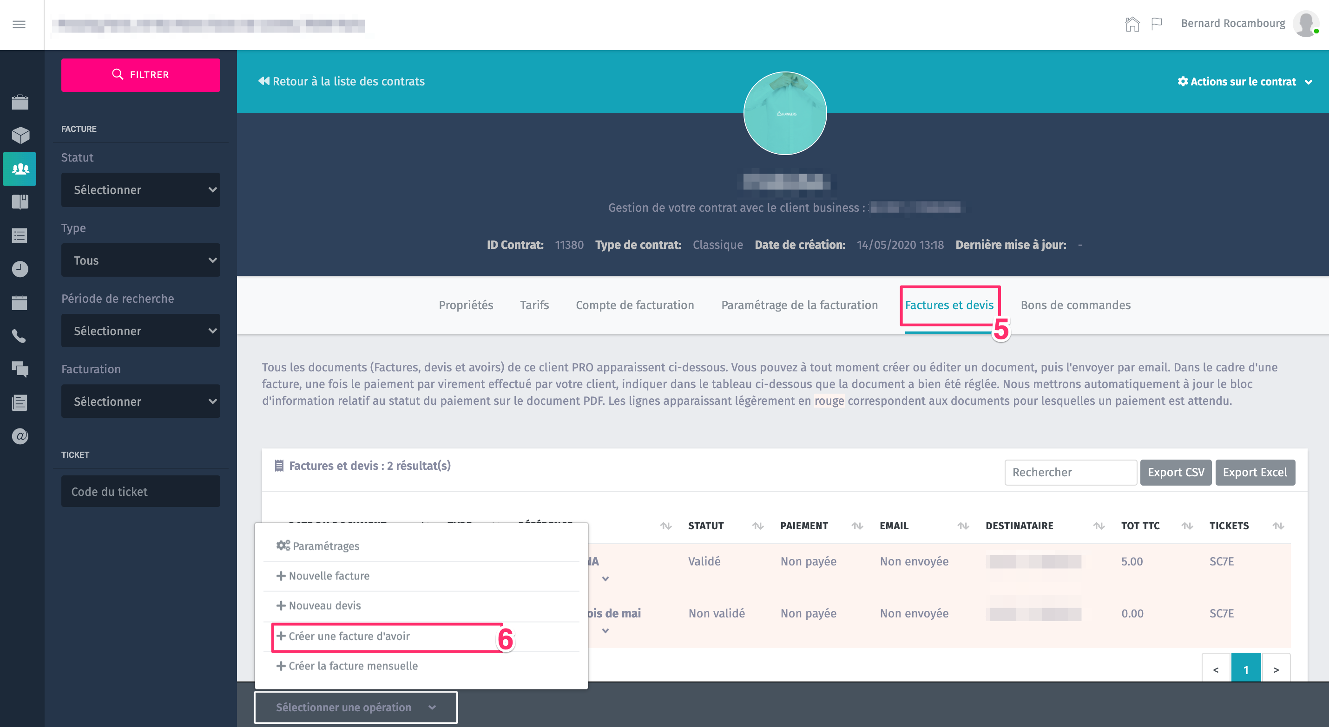Open the hamburger menu icon
Image resolution: width=1329 pixels, height=727 pixels.
[x=19, y=24]
